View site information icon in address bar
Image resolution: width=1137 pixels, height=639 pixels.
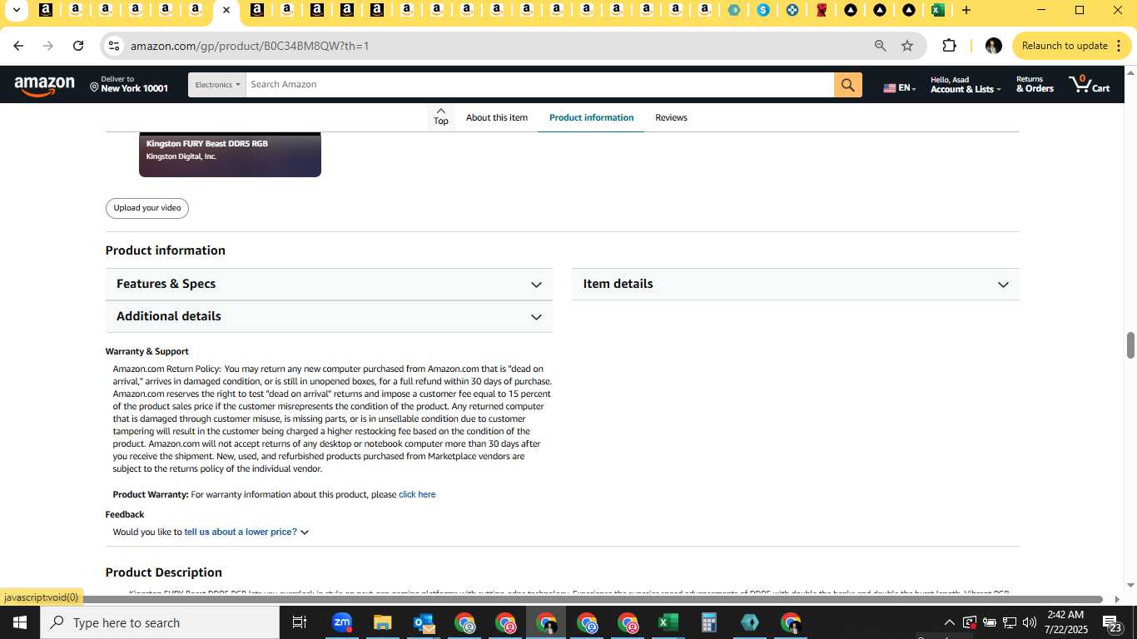pos(114,46)
